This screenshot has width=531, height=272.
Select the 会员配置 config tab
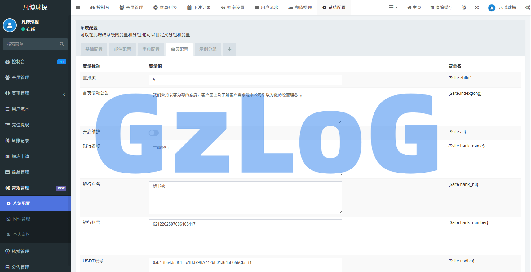point(179,49)
